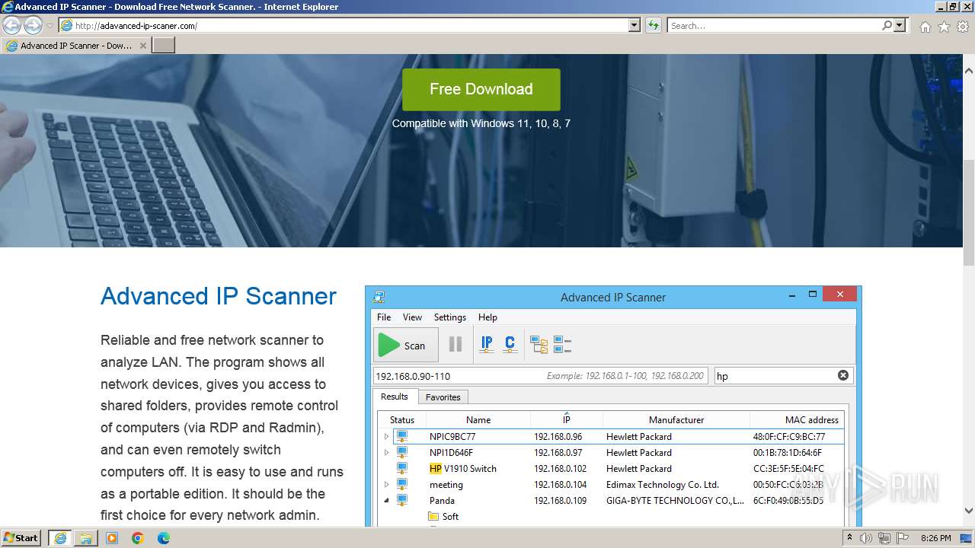Click the computer icon for NPI1D646F
Viewport: 975px width, 548px height.
402,452
